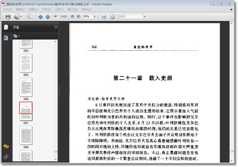The image size is (238, 167).
Task: Click the page number field showing 587
Action: pos(56,16)
